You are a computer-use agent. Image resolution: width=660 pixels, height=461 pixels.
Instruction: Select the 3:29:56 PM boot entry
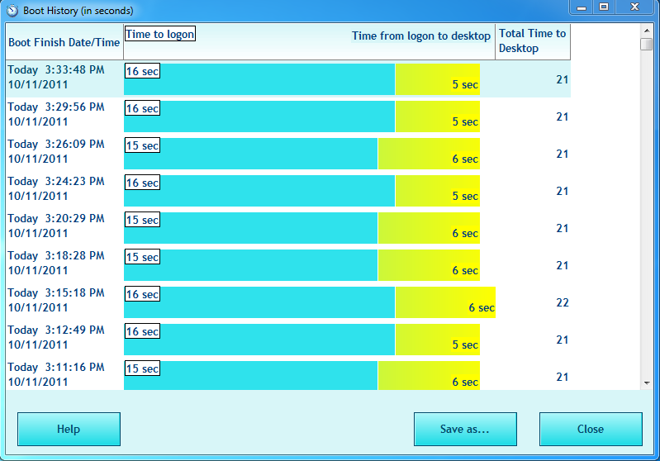tap(288, 116)
